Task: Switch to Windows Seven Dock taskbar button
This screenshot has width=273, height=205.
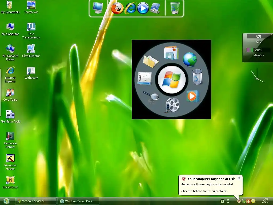Action: pos(78,201)
